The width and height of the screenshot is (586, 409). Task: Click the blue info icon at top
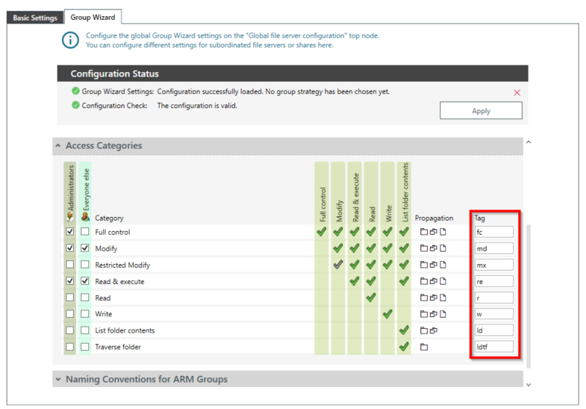pos(70,40)
